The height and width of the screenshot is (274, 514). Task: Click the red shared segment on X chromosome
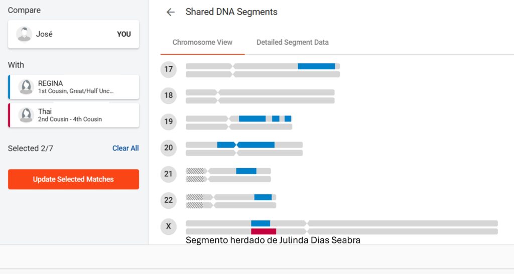[x=264, y=231]
